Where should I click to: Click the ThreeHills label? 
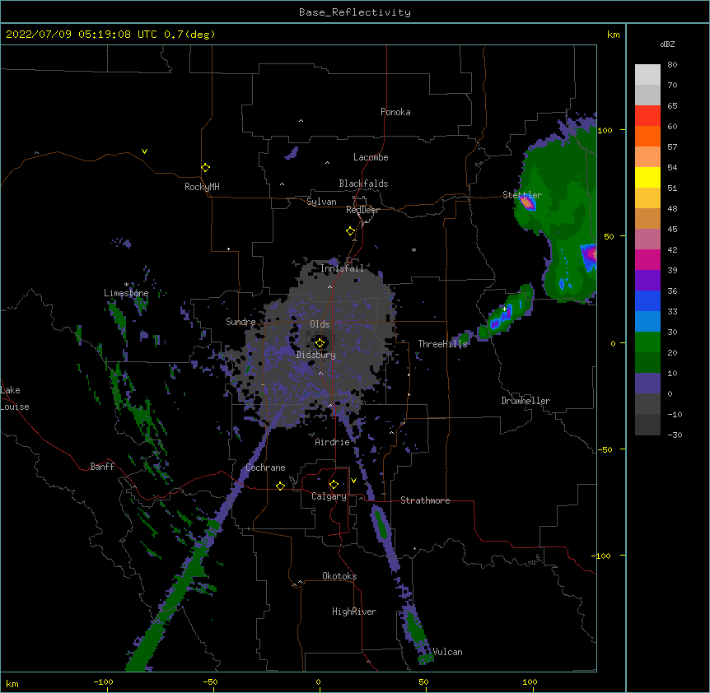coord(442,344)
